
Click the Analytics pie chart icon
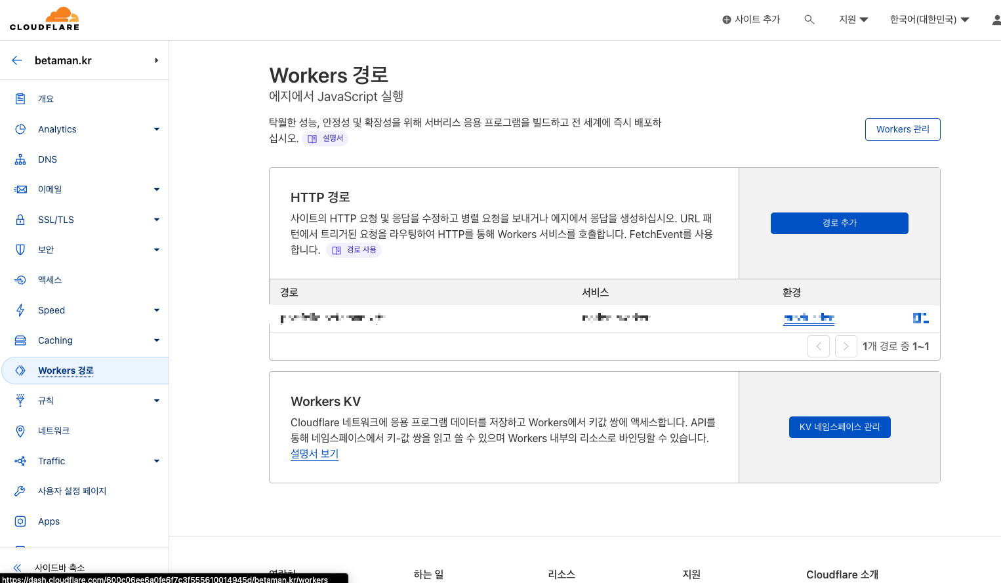20,129
